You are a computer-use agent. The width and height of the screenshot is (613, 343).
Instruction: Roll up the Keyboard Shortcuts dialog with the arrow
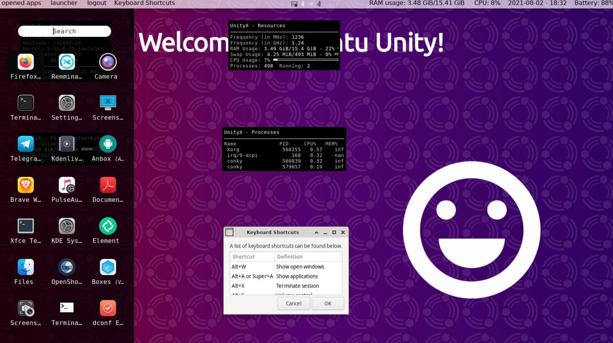(317, 232)
